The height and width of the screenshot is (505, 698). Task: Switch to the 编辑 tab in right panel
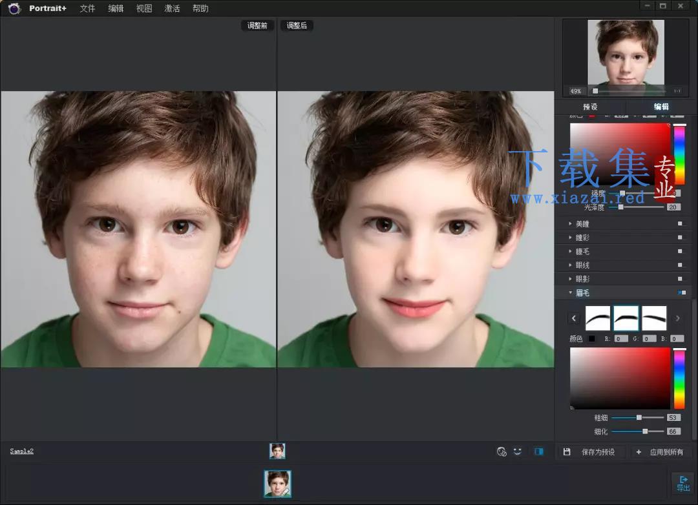coord(661,107)
